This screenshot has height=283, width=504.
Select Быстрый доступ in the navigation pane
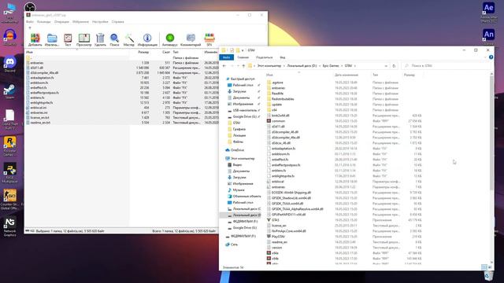[x=240, y=79]
